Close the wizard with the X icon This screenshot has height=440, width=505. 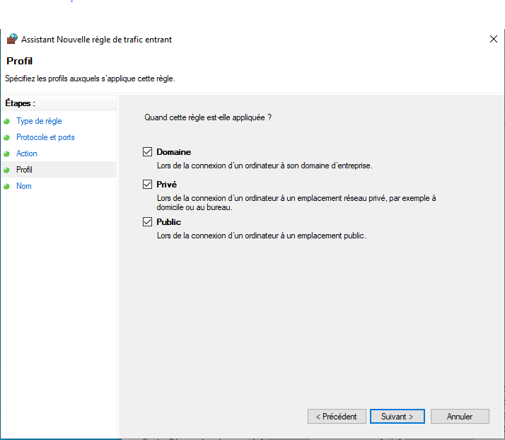tap(493, 40)
